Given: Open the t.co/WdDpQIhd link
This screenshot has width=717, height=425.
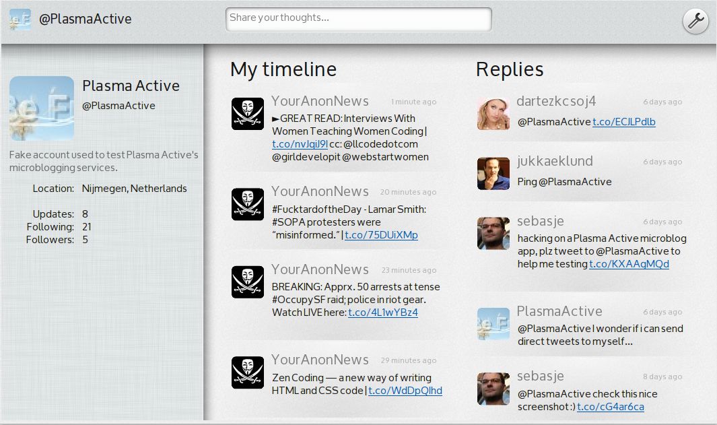Looking at the screenshot, I should [x=405, y=391].
